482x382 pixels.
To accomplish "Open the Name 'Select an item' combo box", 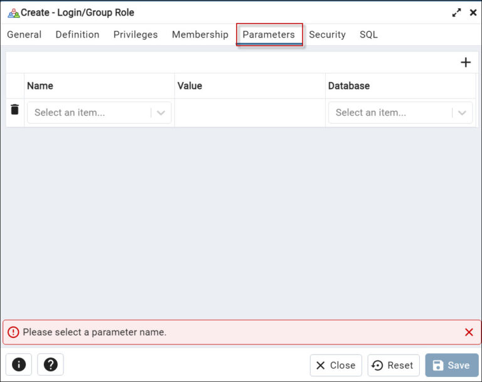I will pos(99,113).
